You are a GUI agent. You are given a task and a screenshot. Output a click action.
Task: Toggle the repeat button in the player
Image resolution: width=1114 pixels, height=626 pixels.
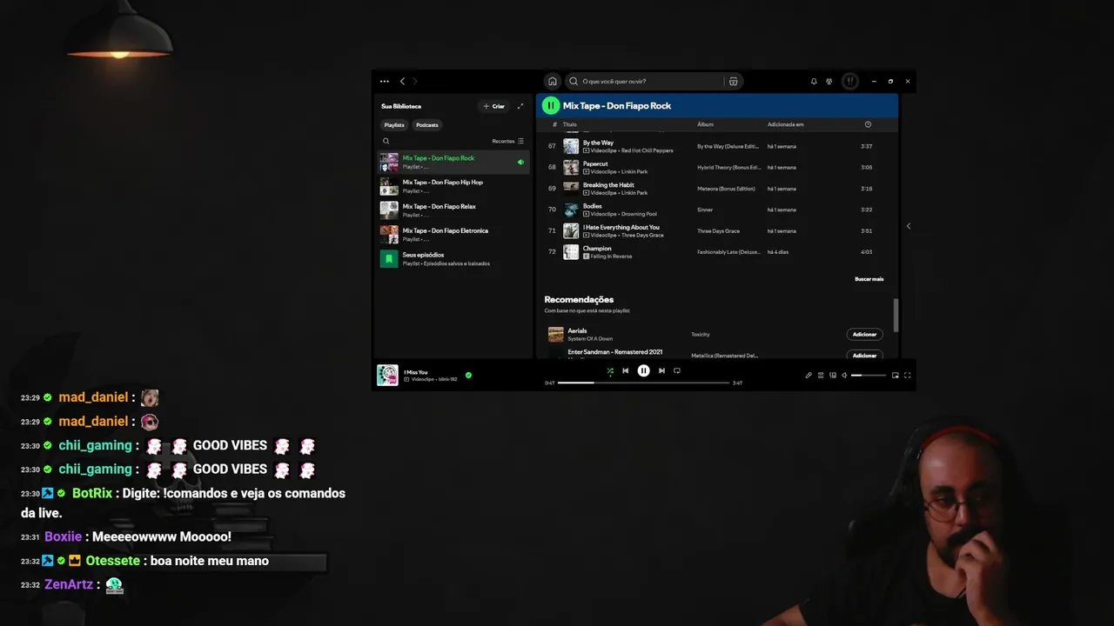pos(676,371)
